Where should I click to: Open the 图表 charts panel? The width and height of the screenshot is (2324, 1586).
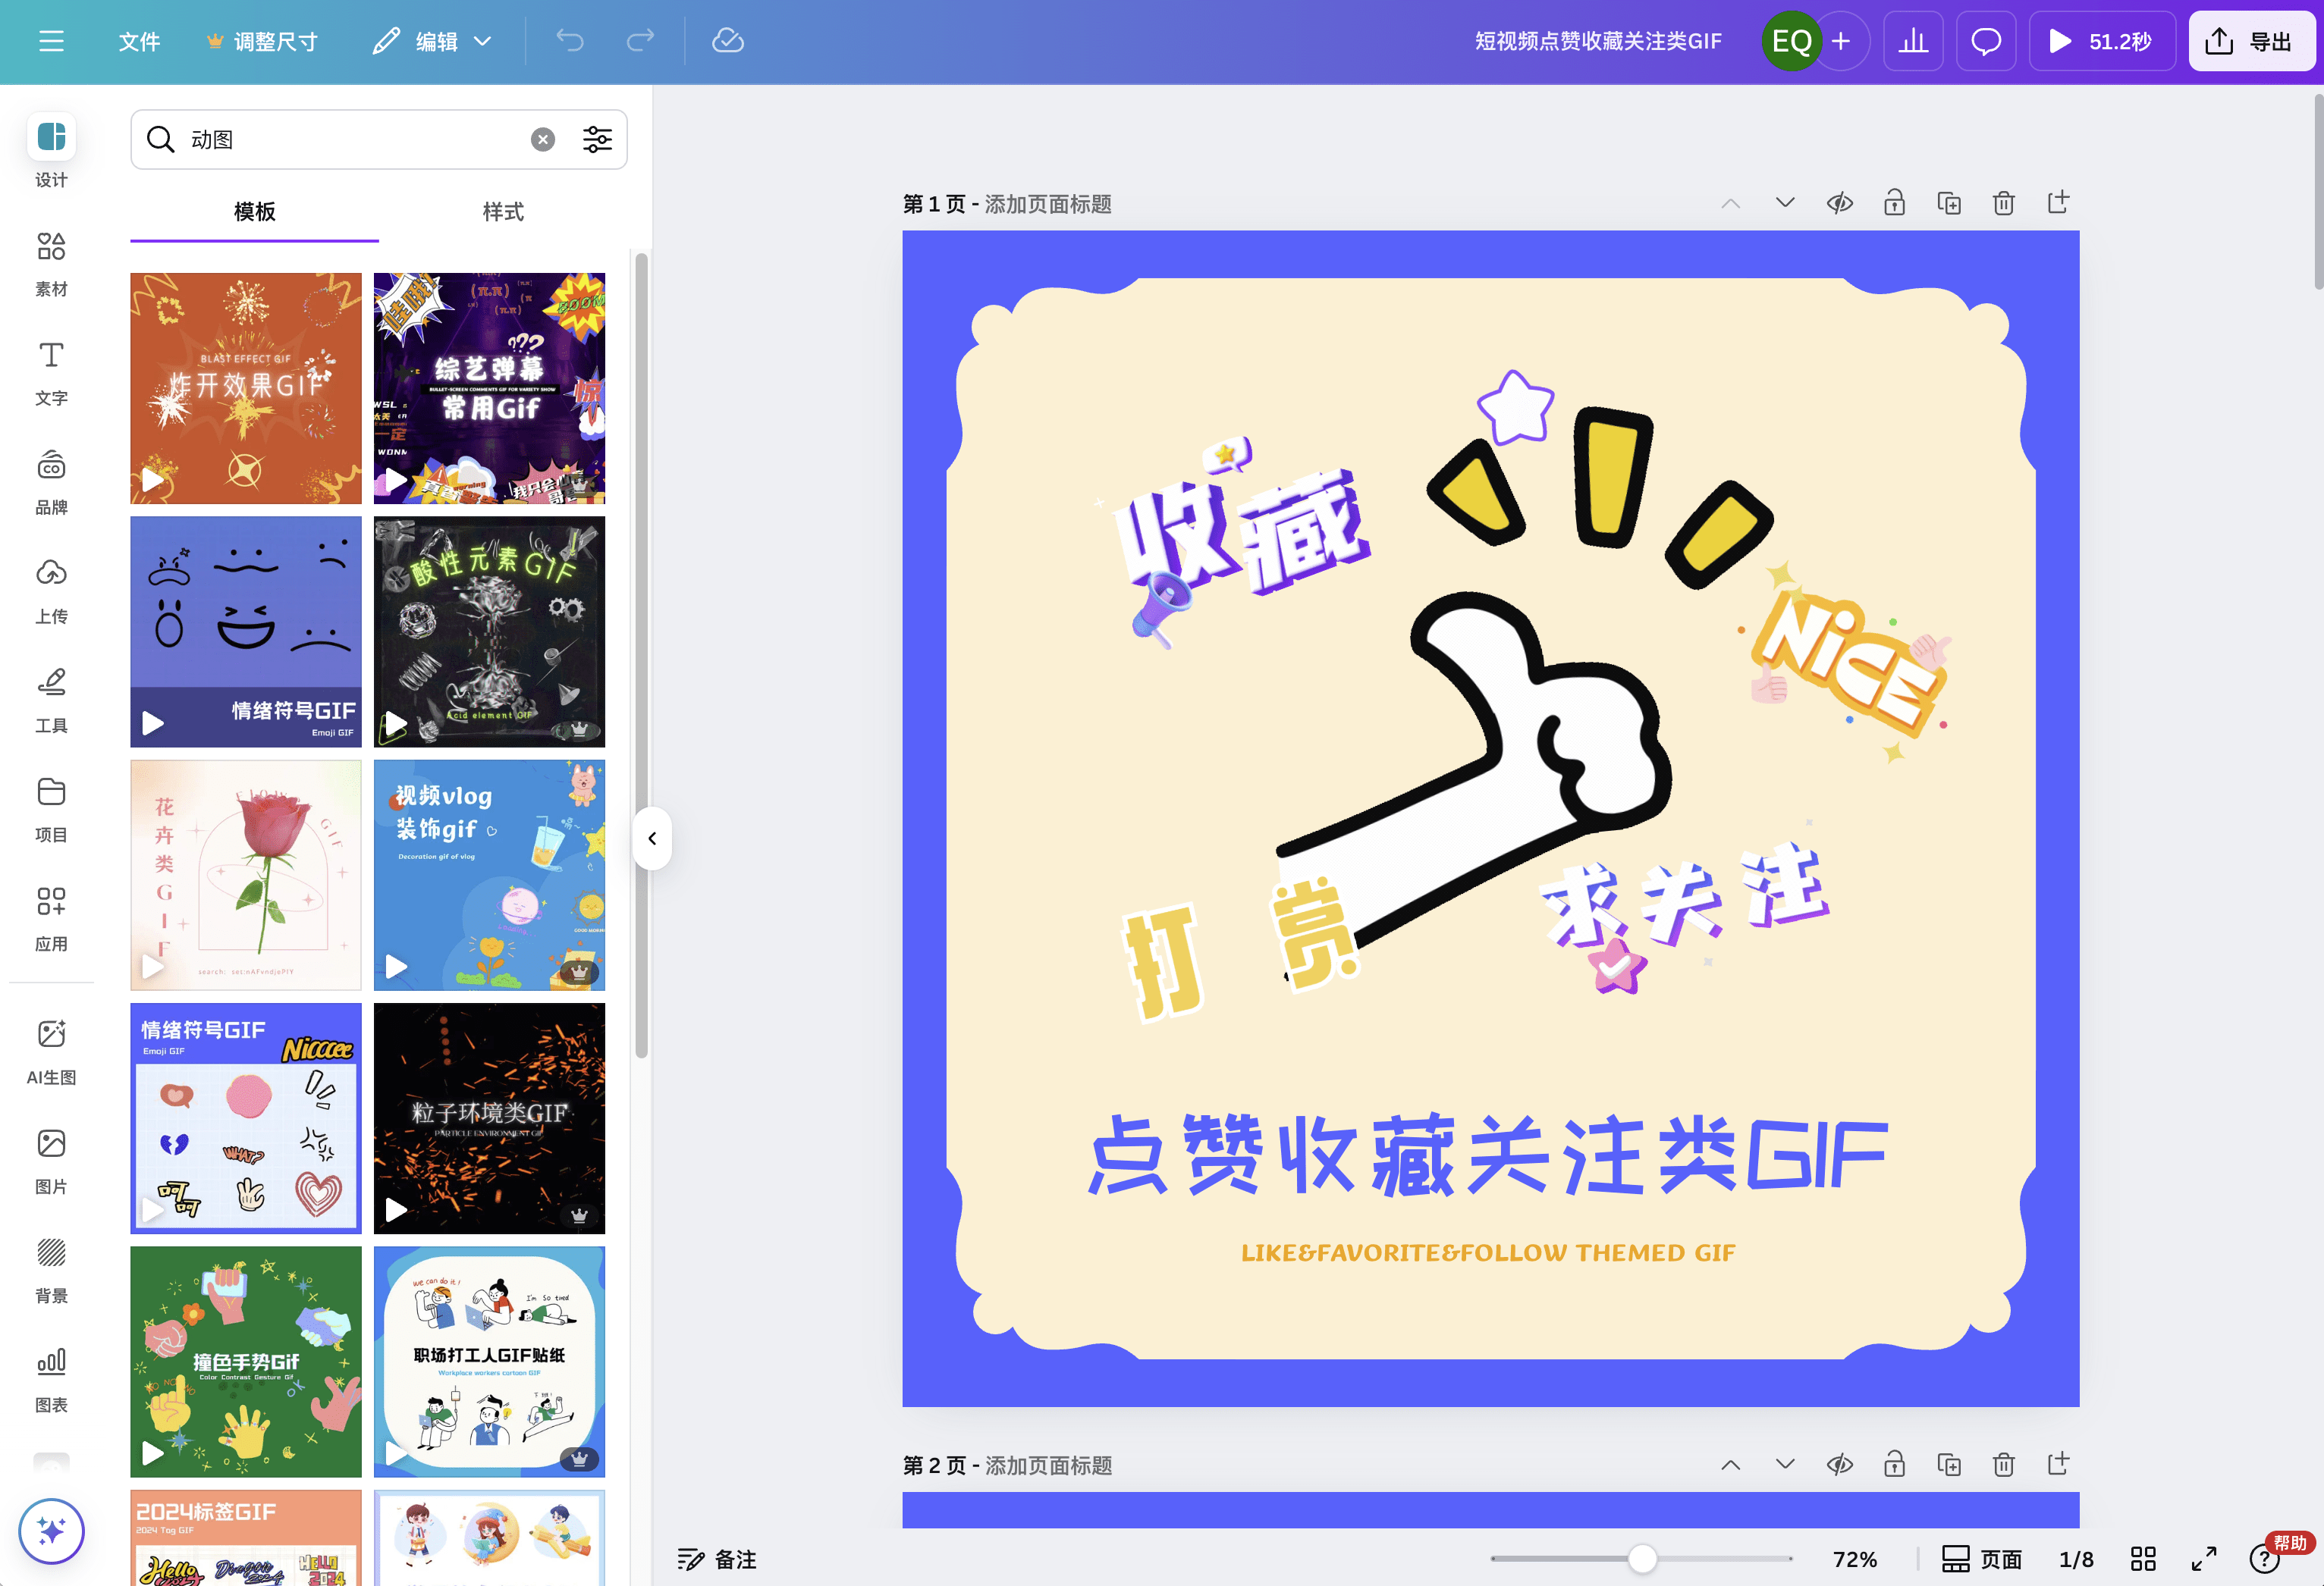tap(51, 1379)
